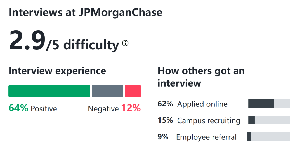Screen dimensions: 302x149
Task: Click the How others got an interview heading
Action: coord(201,77)
